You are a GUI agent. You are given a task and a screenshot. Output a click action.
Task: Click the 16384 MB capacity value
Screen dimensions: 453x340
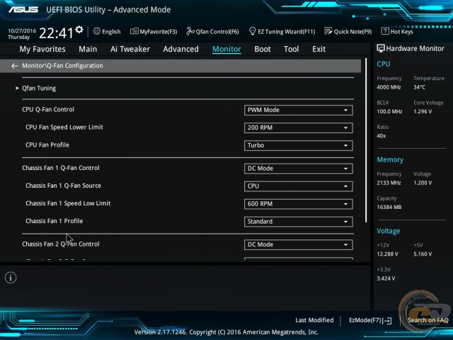pyautogui.click(x=389, y=207)
